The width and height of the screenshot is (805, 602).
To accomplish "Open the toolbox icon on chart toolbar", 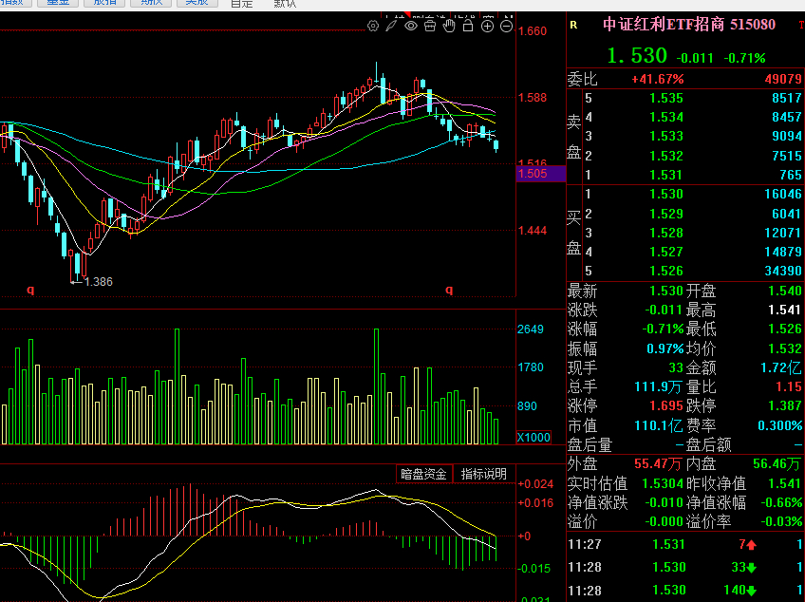I will [x=430, y=26].
